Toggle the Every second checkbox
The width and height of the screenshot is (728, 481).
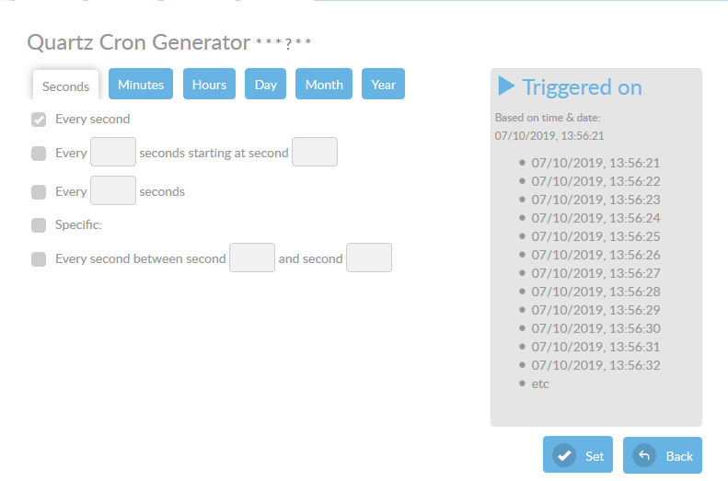point(39,120)
